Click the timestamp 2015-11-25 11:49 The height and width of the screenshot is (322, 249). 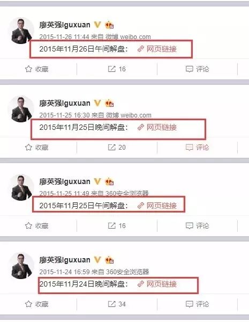64,193
